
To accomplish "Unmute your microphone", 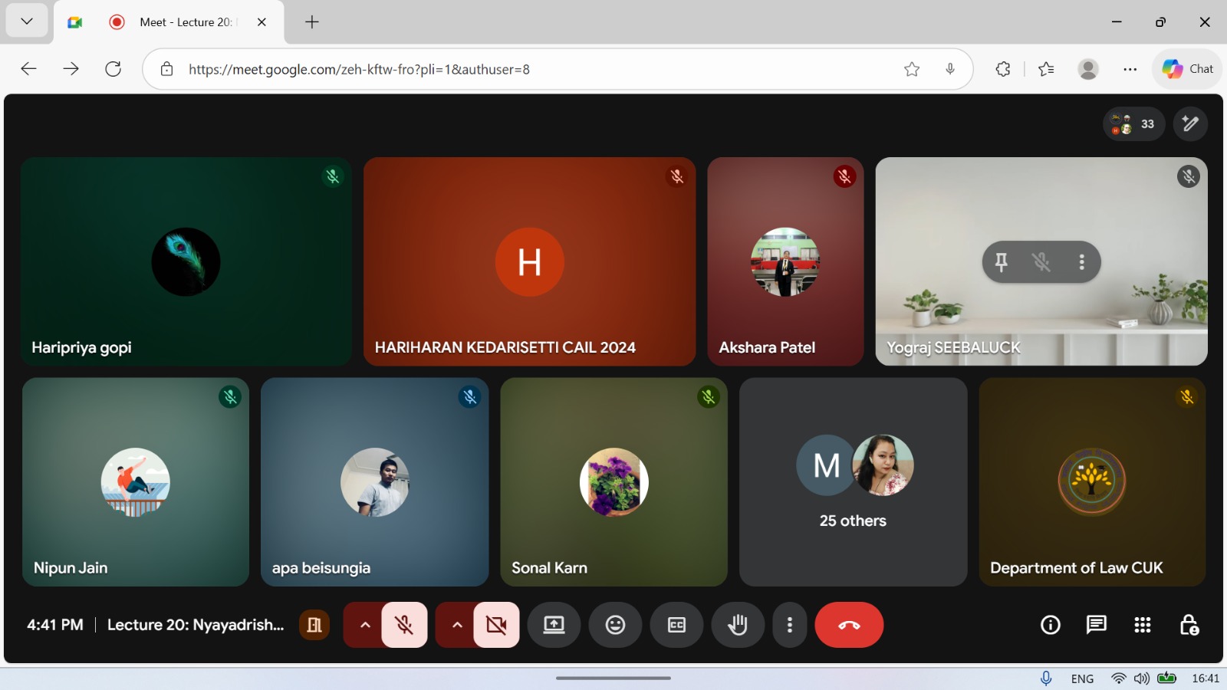I will click(x=404, y=625).
